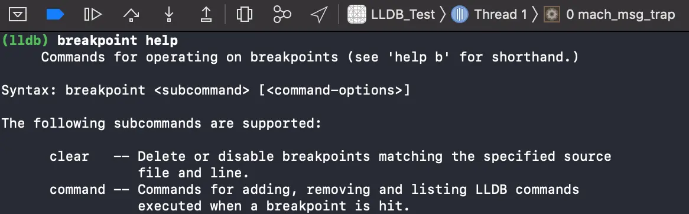This screenshot has width=689, height=214.
Task: Open the Simulate Location arrow menu
Action: (x=318, y=15)
